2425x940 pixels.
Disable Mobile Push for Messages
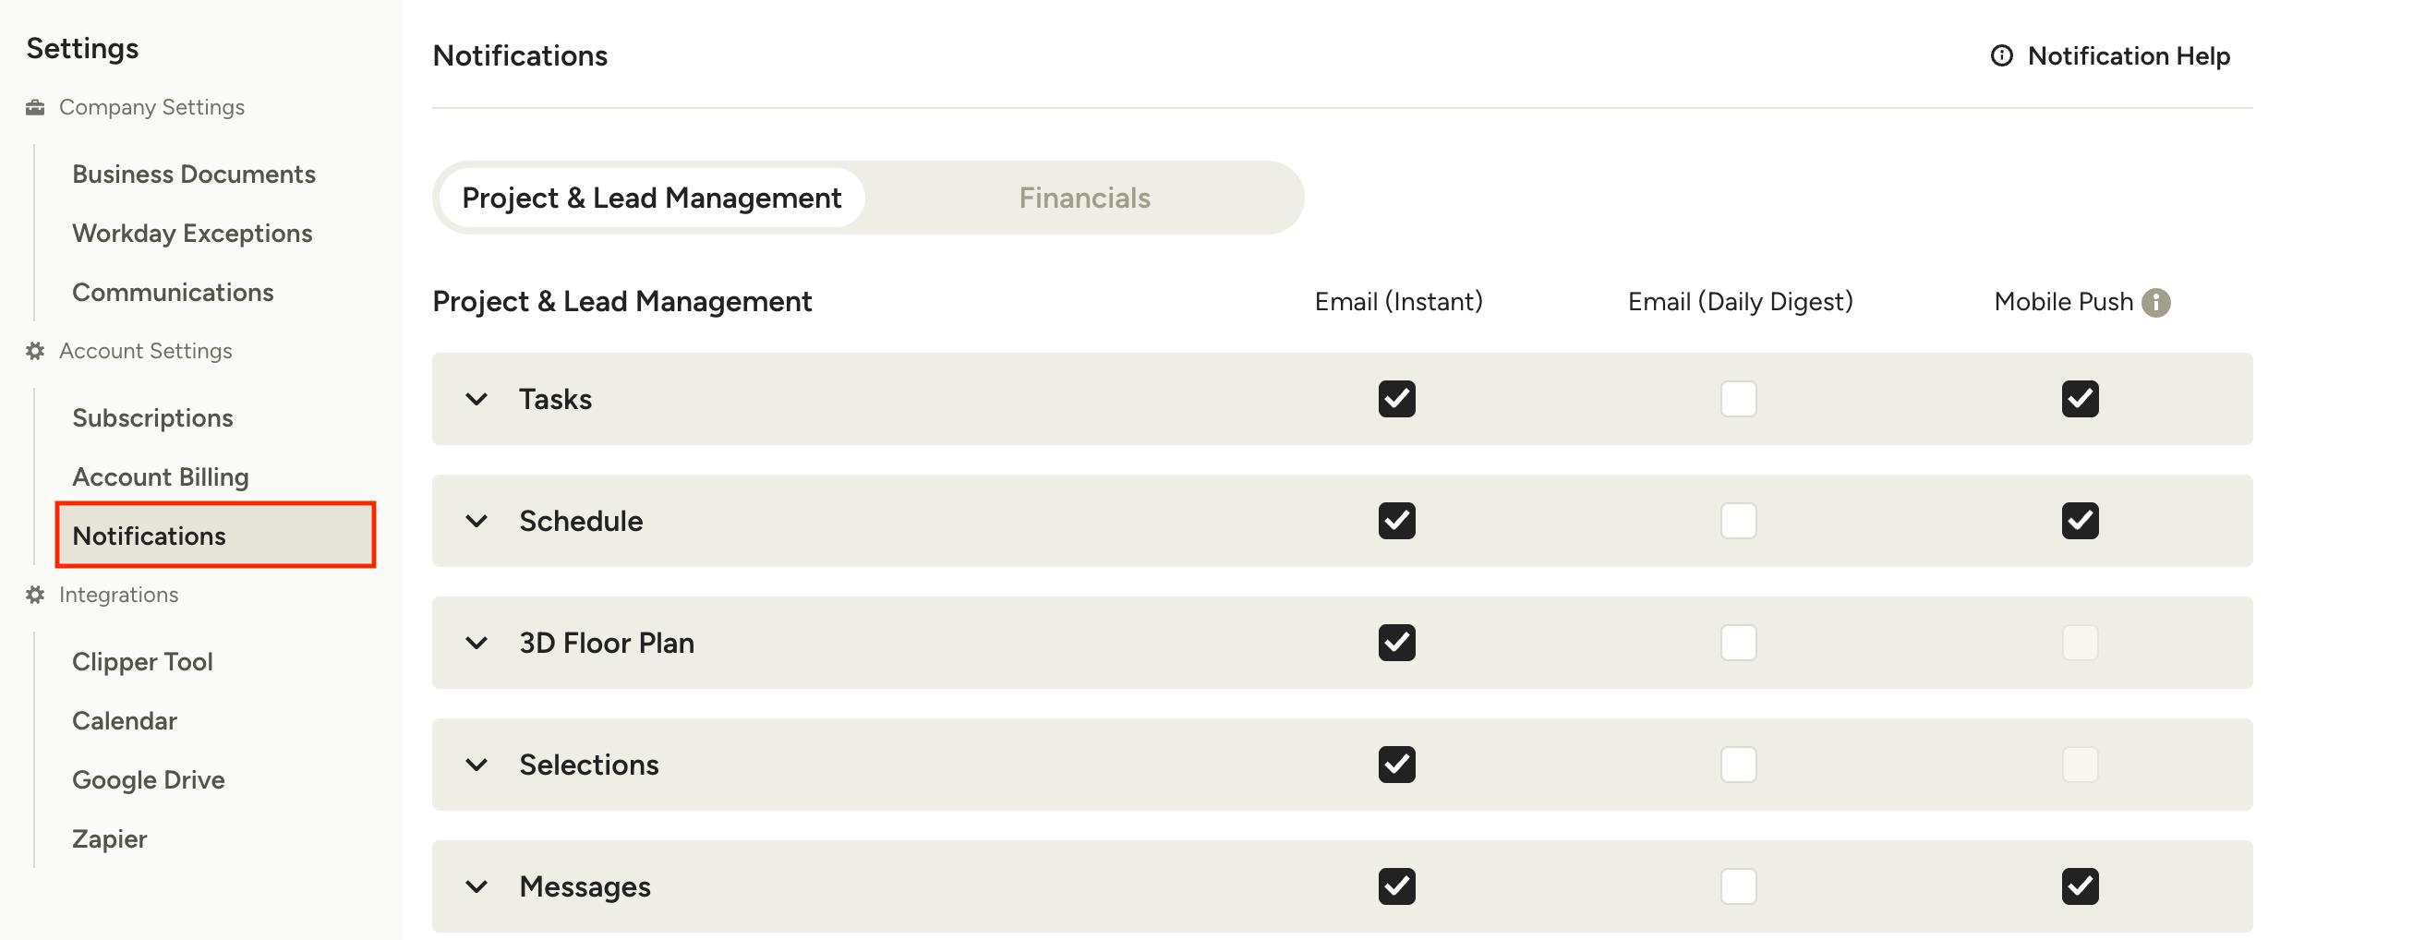tap(2080, 886)
